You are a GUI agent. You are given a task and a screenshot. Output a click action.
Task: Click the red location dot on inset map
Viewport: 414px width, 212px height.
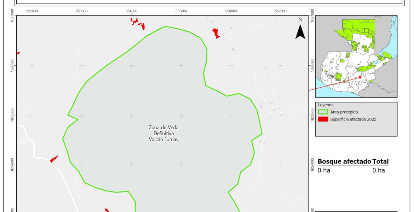360,77
